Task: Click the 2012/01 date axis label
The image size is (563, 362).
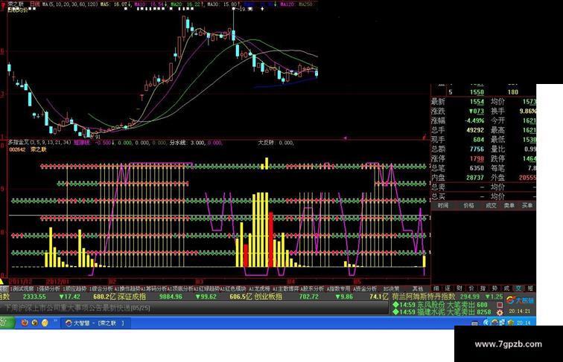Action: click(x=57, y=282)
